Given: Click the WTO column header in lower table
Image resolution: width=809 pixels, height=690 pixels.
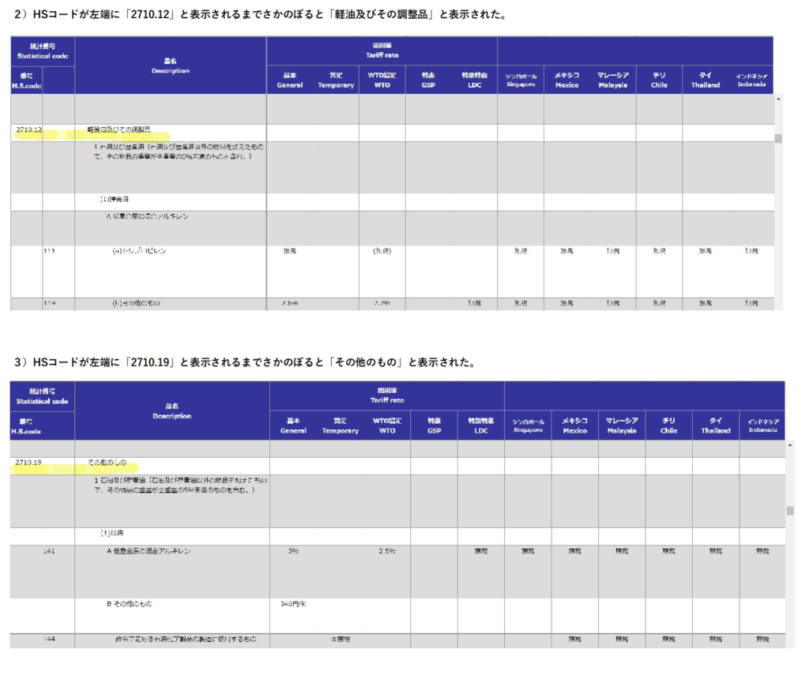Looking at the screenshot, I should (388, 426).
